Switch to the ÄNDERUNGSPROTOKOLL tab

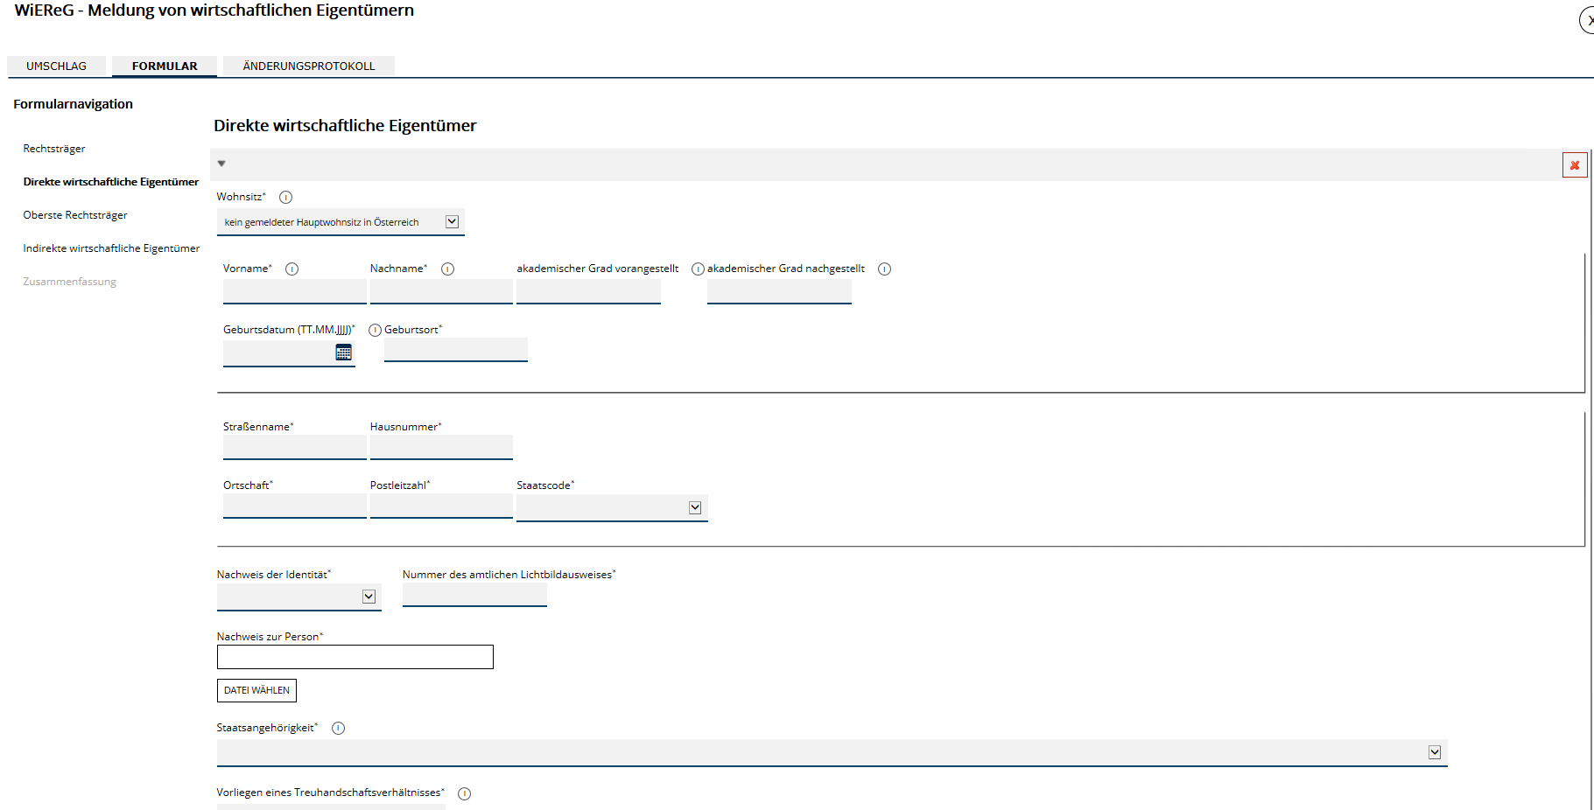pos(308,66)
